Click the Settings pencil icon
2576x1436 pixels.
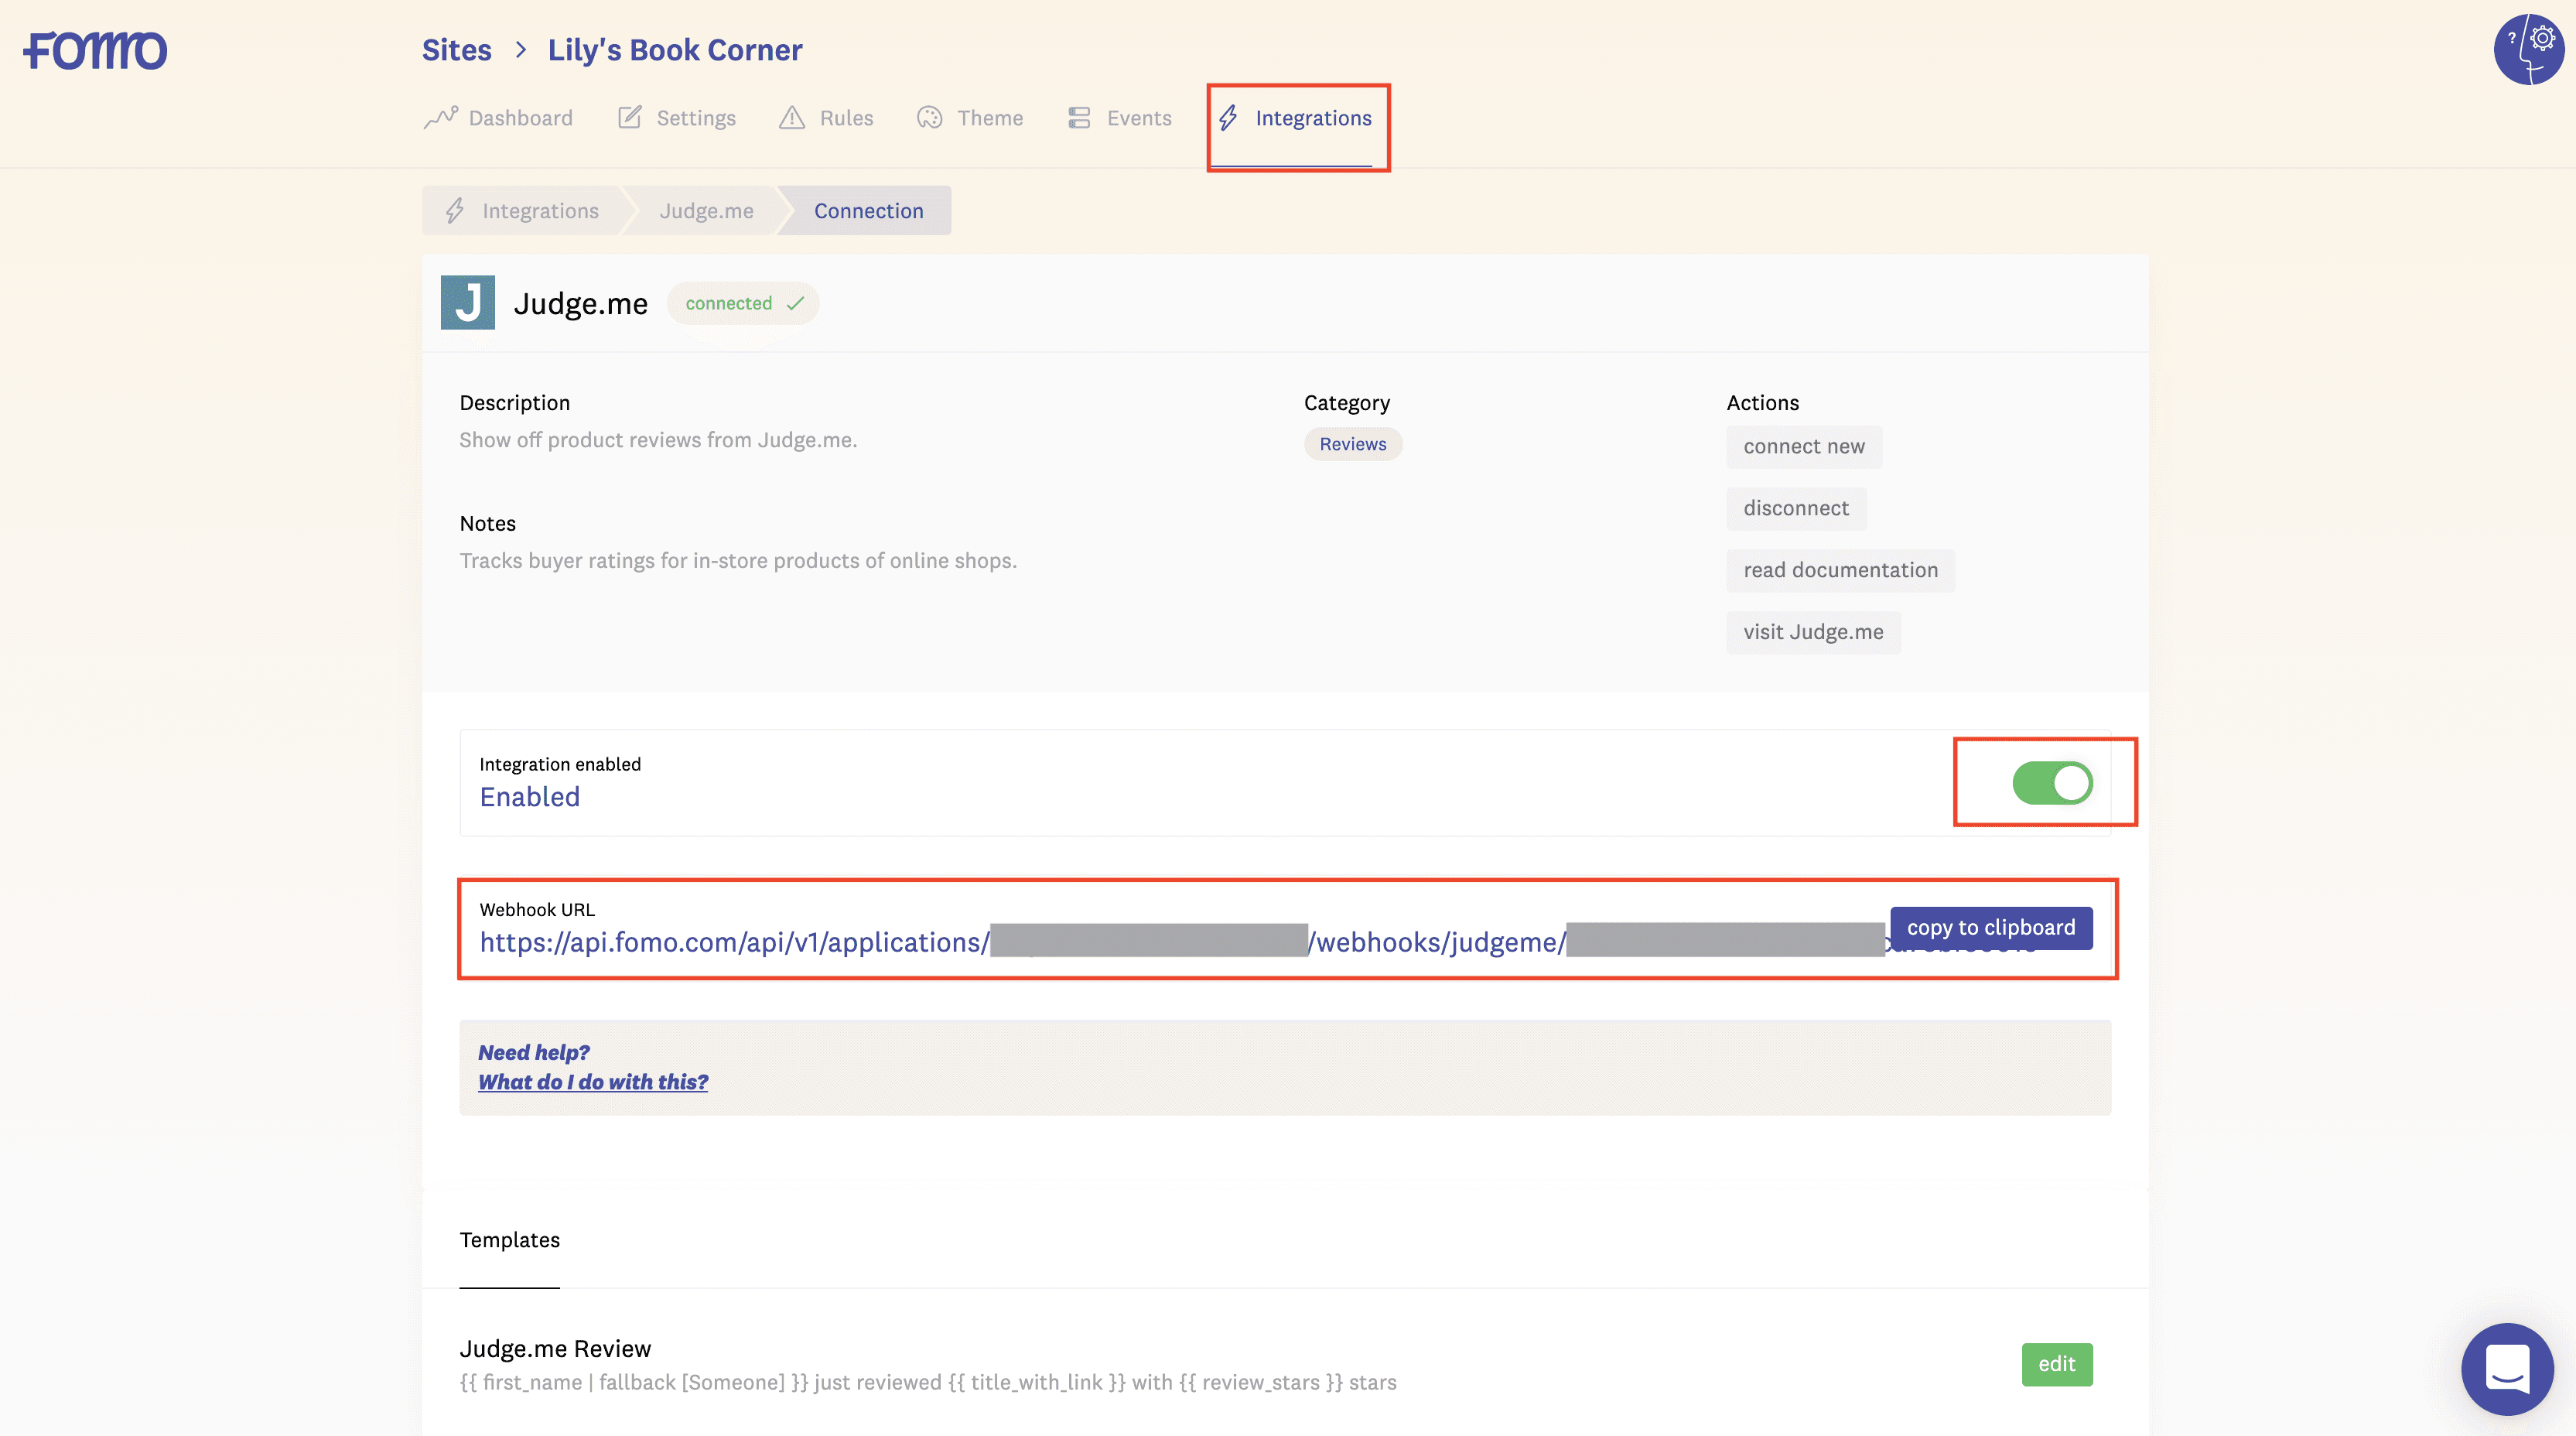(629, 118)
